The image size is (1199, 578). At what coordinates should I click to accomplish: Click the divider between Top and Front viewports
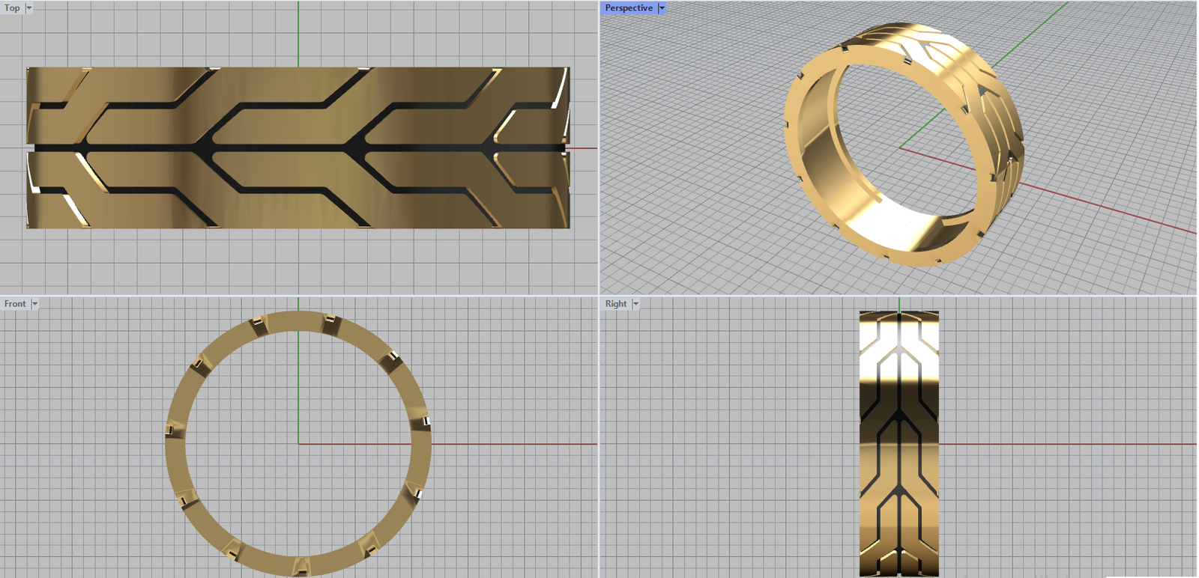[300, 296]
